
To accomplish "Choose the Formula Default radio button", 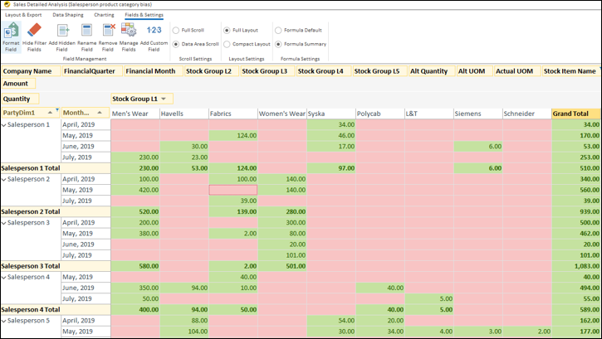I will click(277, 31).
